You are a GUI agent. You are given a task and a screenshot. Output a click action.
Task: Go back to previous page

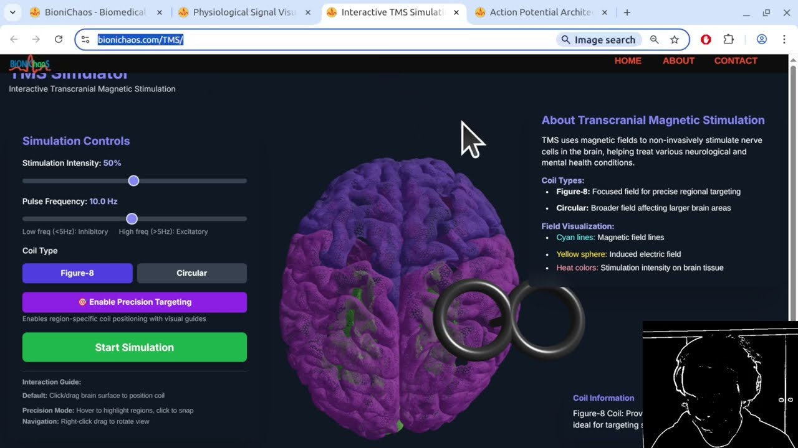click(x=14, y=39)
